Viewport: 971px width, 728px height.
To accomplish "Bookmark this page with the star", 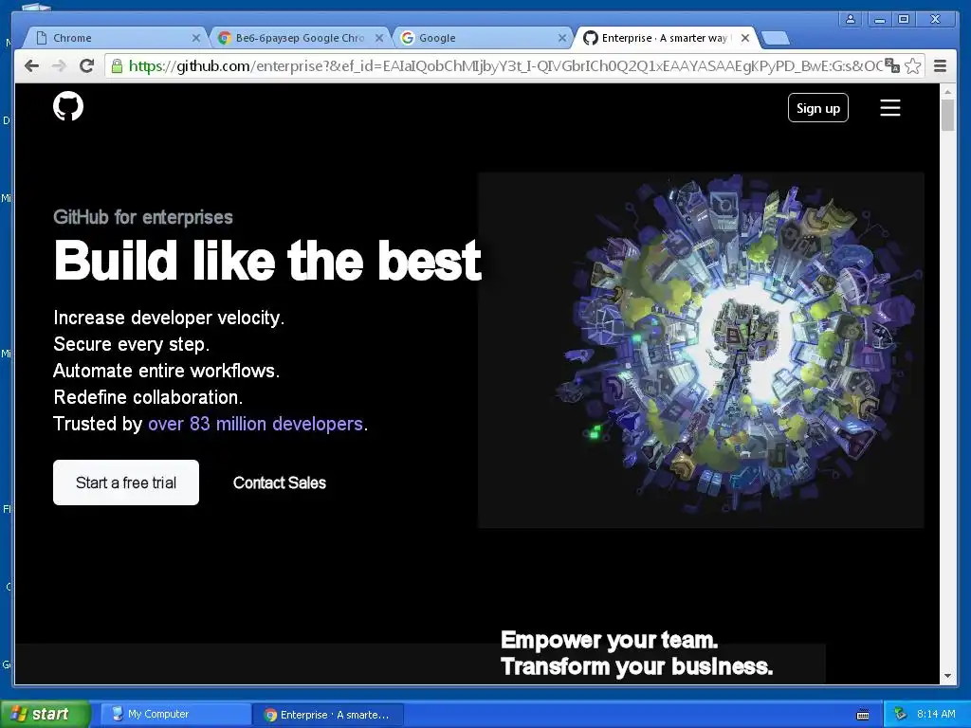I will coord(913,65).
